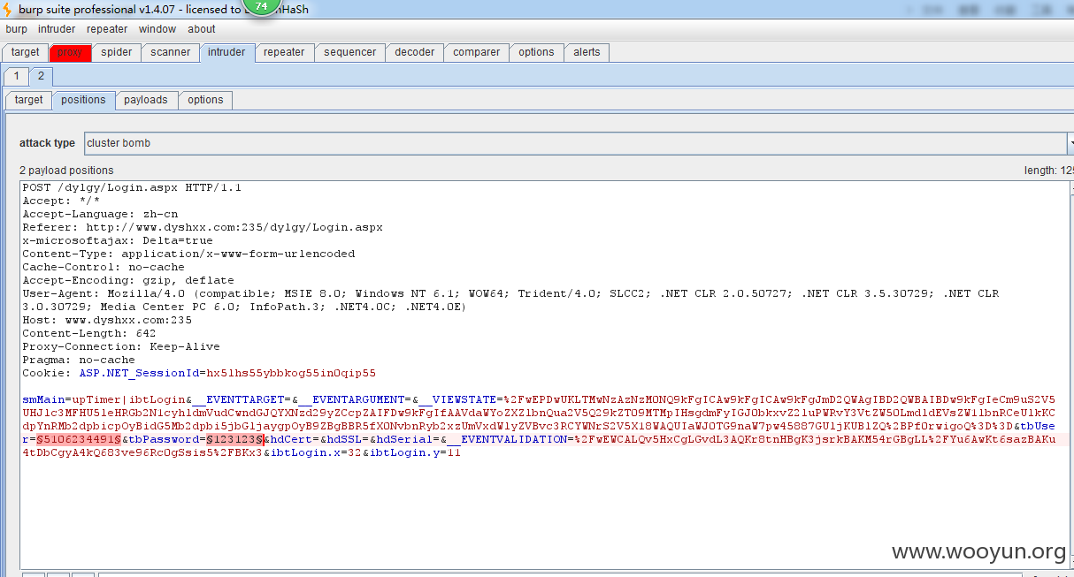1074x577 pixels.
Task: Click the Burp Suite title bar icon
Action: [x=8, y=9]
